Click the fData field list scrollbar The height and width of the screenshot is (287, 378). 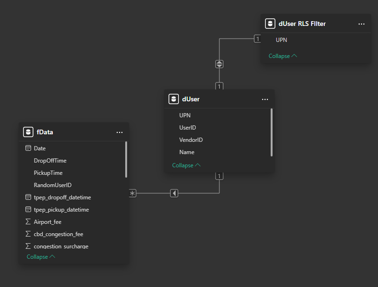[x=126, y=160]
